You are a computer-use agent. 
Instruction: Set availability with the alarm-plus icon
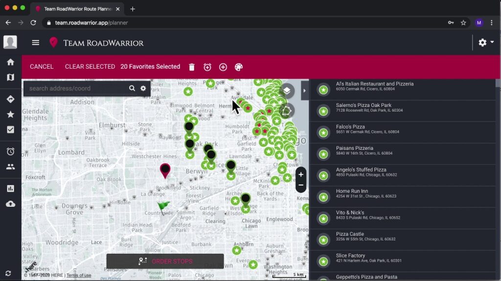[x=207, y=67]
